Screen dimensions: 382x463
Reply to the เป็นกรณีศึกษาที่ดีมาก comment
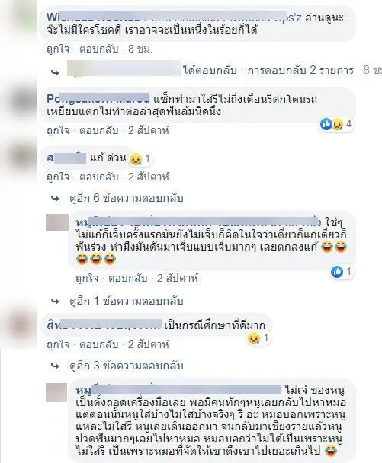(x=99, y=344)
